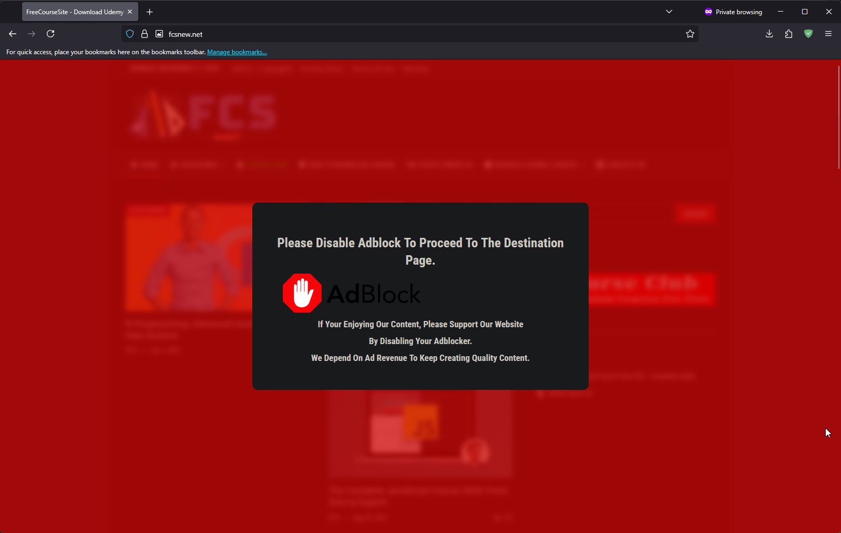Image resolution: width=841 pixels, height=533 pixels.
Task: Click the private browsing mask indicator
Action: coord(709,12)
